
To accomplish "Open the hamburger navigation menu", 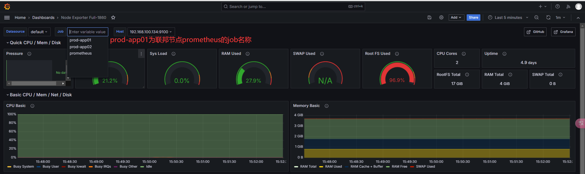I will 7,18.
